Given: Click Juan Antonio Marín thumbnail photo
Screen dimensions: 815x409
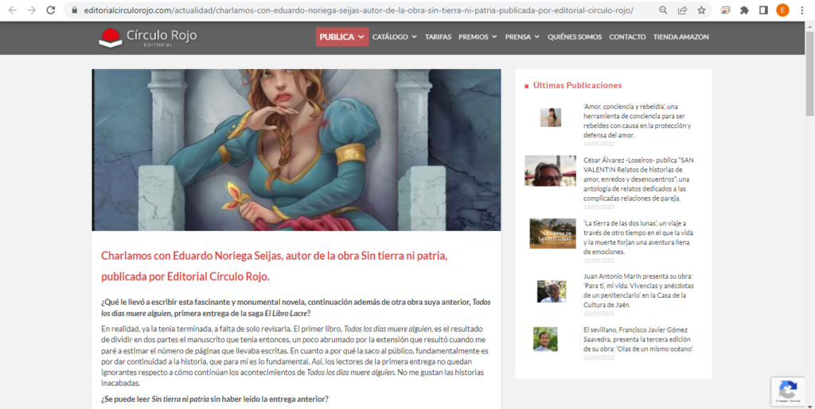Looking at the screenshot, I should (552, 291).
